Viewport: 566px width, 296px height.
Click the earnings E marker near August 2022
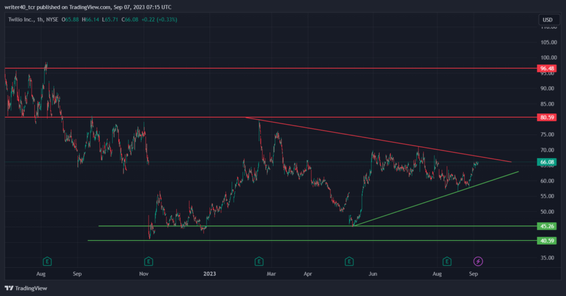tap(47, 261)
